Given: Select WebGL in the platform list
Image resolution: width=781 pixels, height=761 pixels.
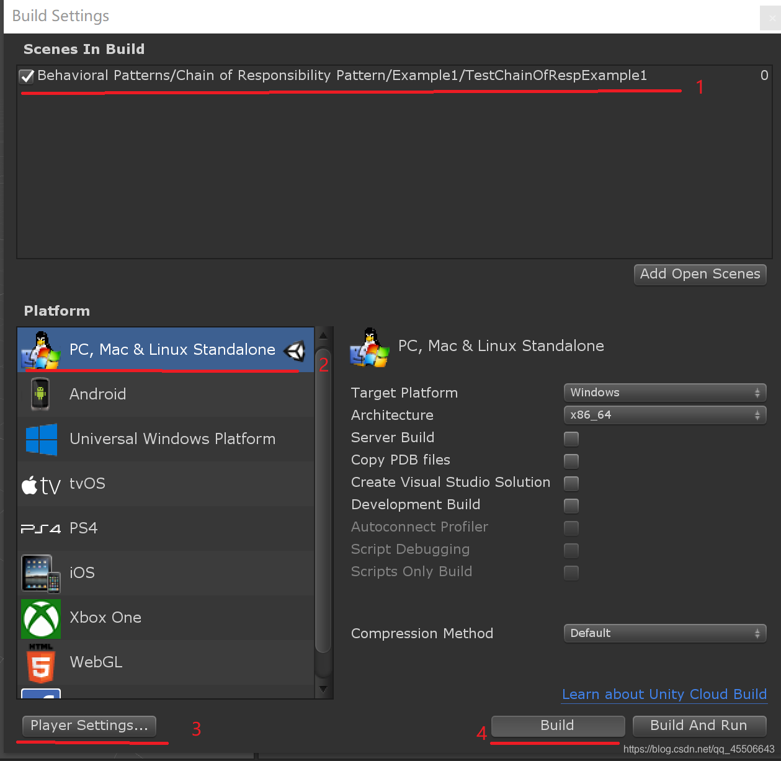Looking at the screenshot, I should click(x=166, y=662).
